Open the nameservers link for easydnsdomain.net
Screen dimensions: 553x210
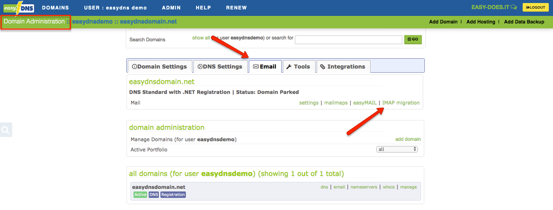coord(363,187)
